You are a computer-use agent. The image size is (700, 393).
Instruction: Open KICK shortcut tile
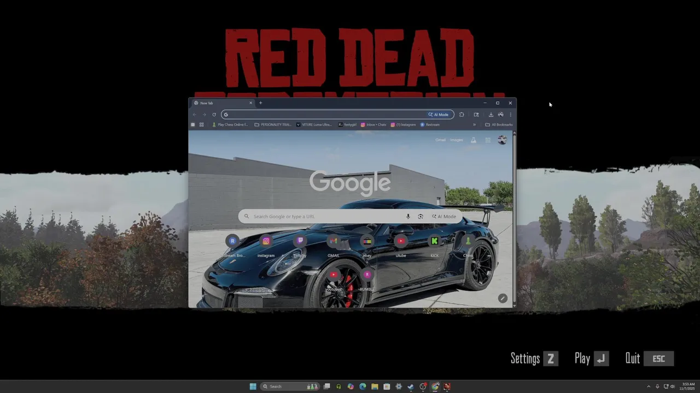(x=435, y=246)
